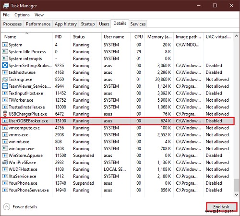Click the TeamViewer_Service icon
The height and width of the screenshot is (216, 240).
point(5,86)
